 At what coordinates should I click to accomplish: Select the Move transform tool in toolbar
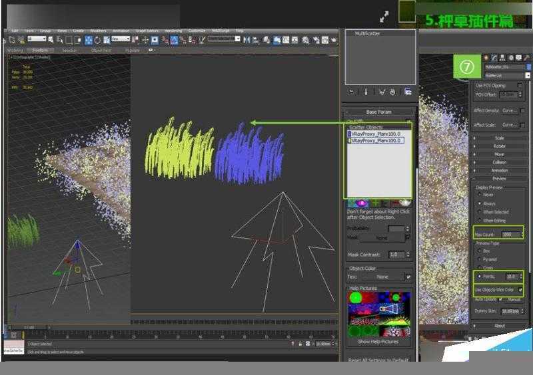pos(89,40)
